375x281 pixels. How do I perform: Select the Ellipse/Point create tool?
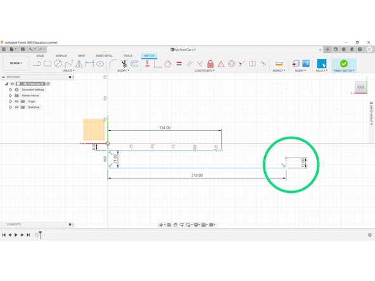[x=100, y=64]
